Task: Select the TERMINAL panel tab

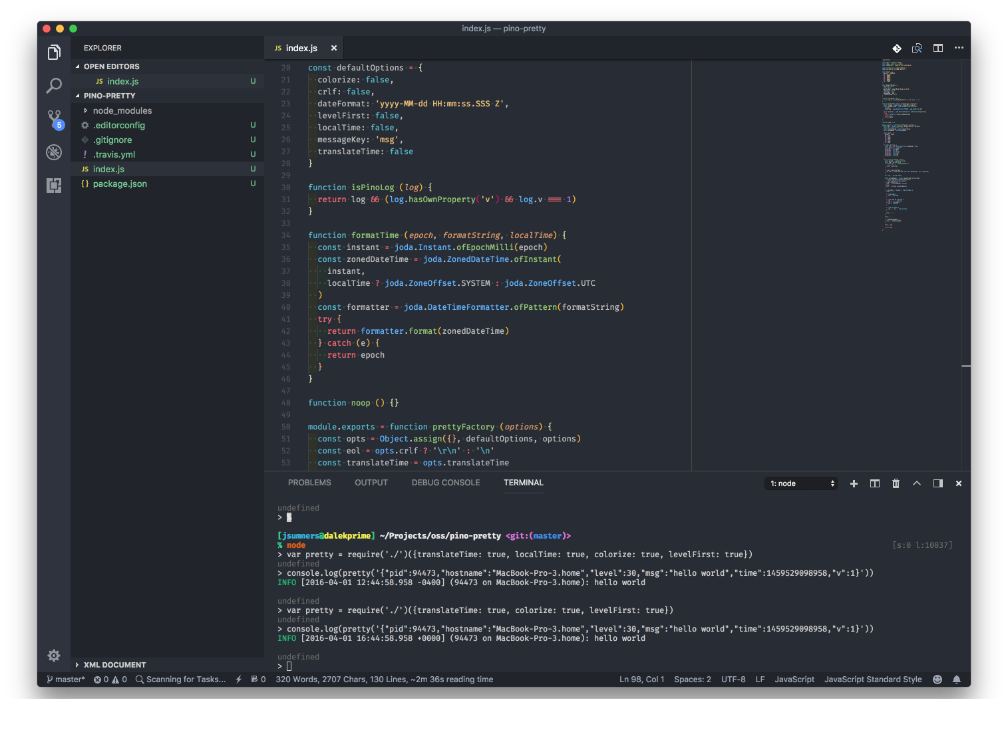Action: [524, 483]
